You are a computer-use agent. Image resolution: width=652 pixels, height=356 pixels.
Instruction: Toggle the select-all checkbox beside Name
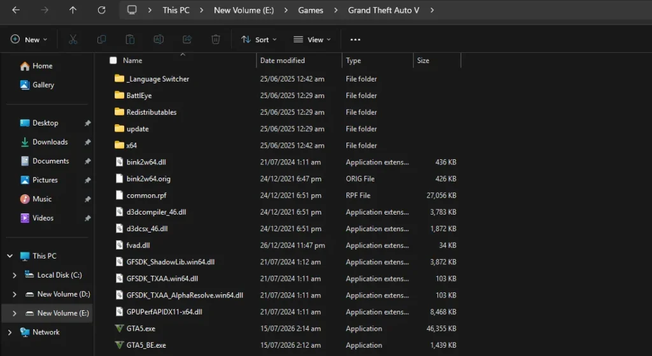tap(113, 61)
